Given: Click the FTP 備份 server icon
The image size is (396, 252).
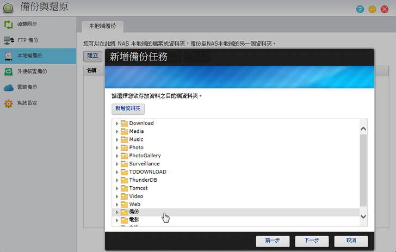Looking at the screenshot, I should click(9, 40).
